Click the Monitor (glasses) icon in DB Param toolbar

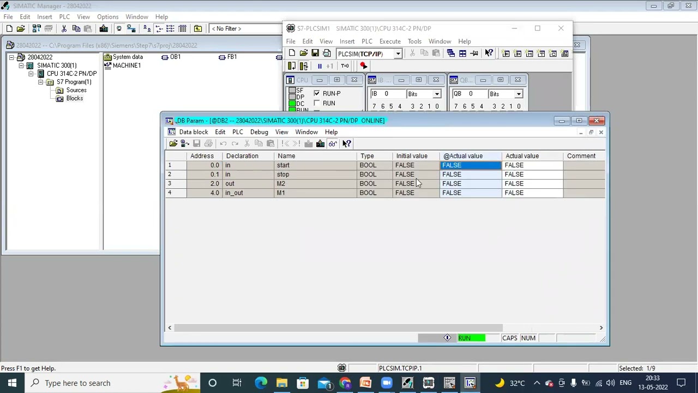tap(332, 144)
